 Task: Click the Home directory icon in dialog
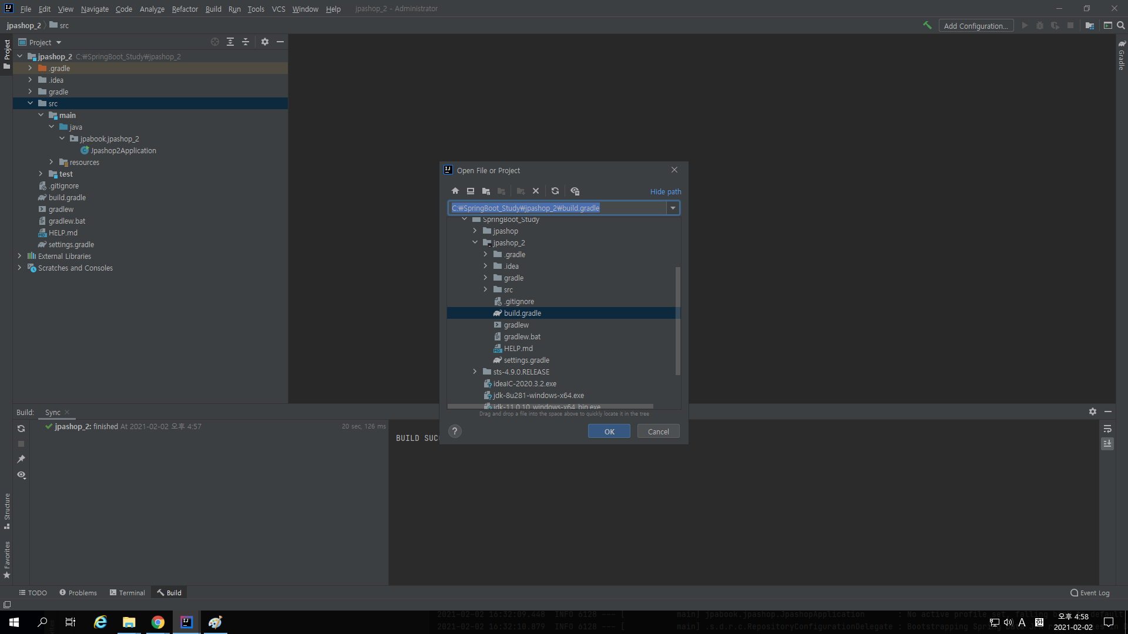click(x=455, y=191)
